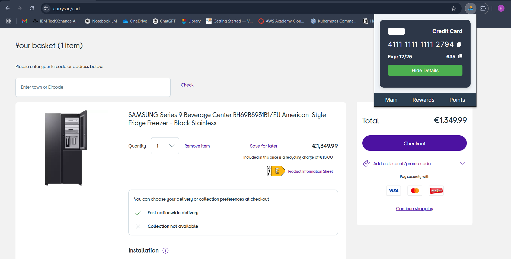The image size is (511, 259).
Task: Click the Visa payment logo
Action: (394, 191)
